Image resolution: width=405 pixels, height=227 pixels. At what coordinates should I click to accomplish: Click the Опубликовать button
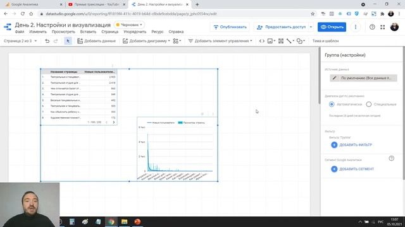tap(230, 26)
